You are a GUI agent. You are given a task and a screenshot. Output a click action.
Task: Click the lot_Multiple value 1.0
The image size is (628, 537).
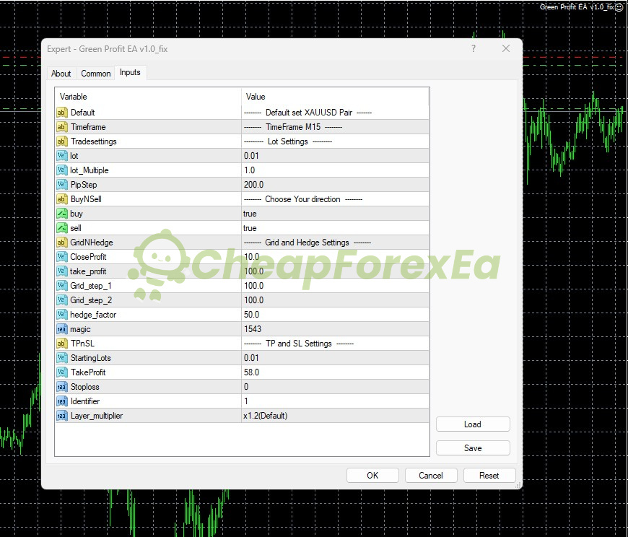pyautogui.click(x=335, y=170)
